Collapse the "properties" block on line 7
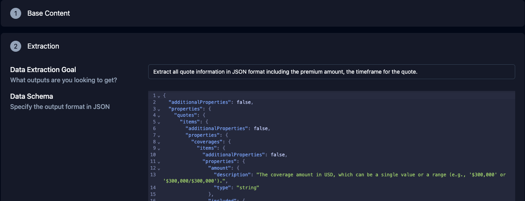This screenshot has width=525, height=201. coord(159,135)
